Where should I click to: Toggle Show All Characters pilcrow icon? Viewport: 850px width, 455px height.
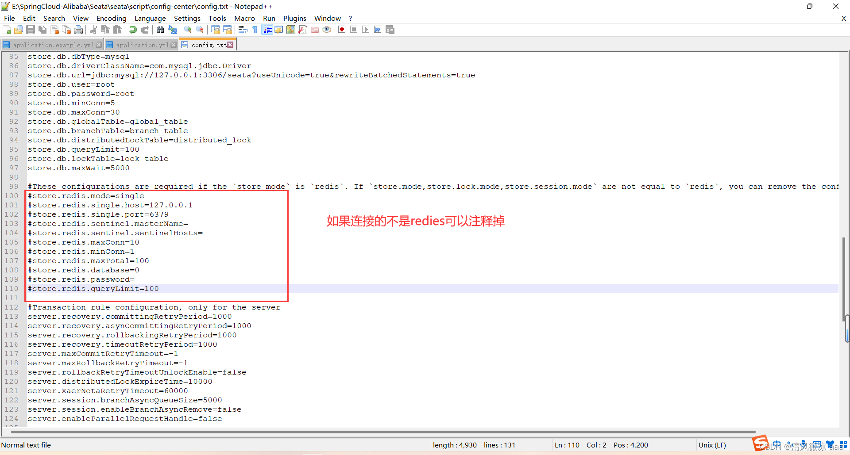click(255, 30)
